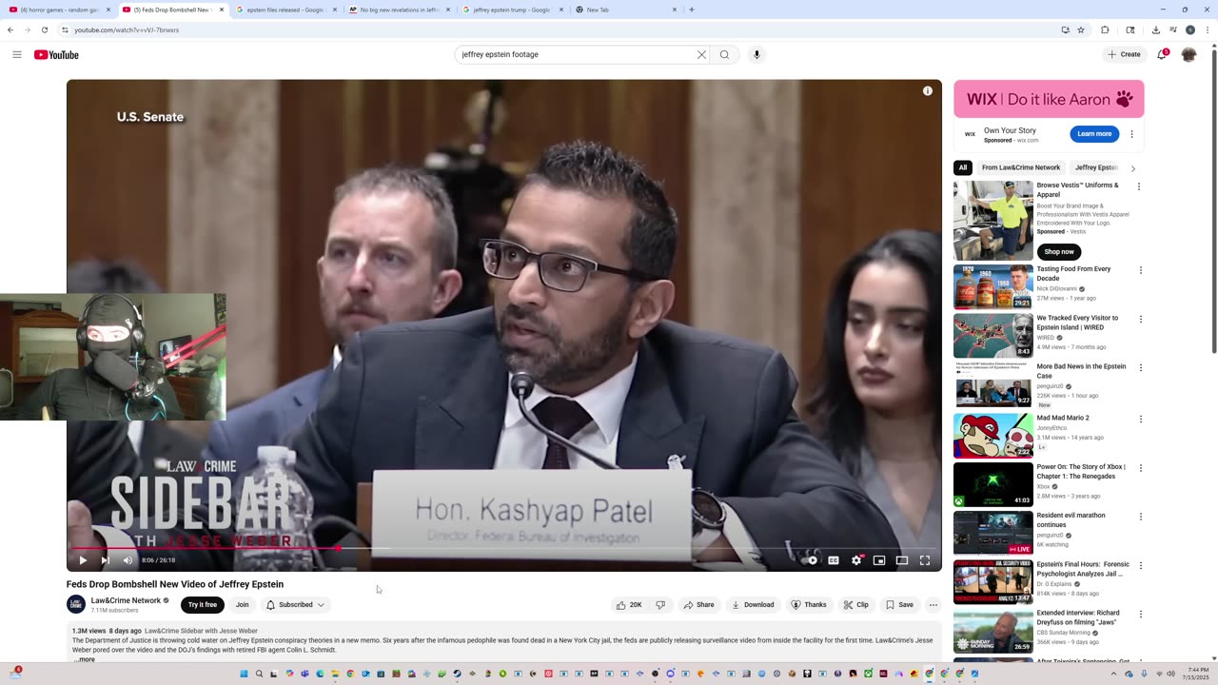Open options for the WIRED Epstein Island video

[x=1140, y=319]
